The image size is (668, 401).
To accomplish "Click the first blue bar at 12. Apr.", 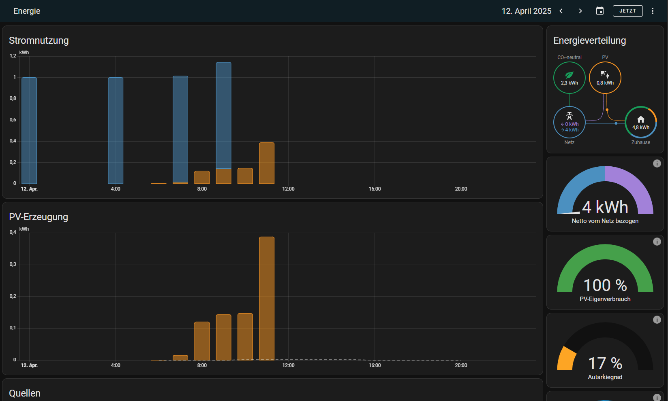I will (29, 130).
